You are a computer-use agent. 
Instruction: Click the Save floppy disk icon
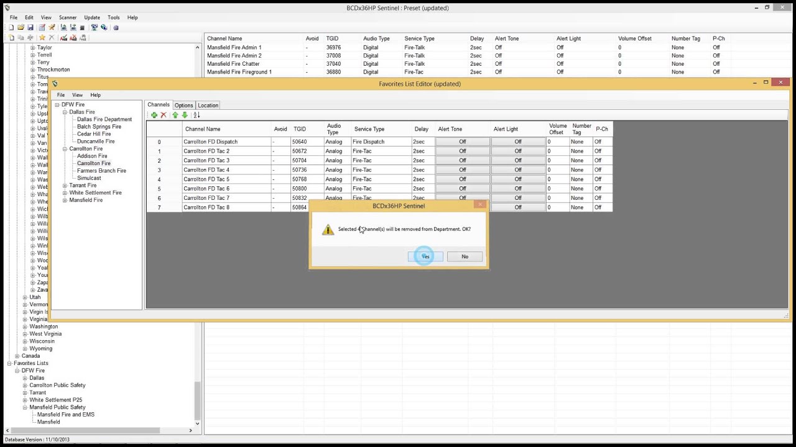(x=30, y=27)
